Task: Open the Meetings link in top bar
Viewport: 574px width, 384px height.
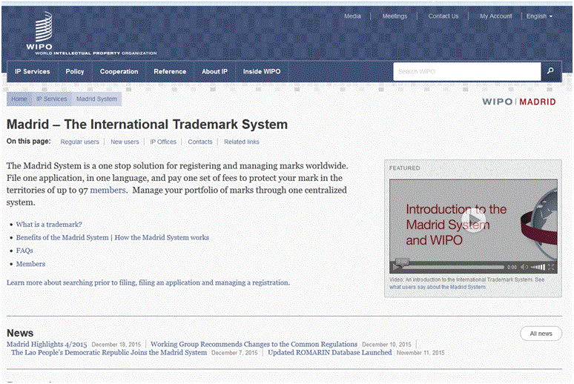Action: click(395, 16)
